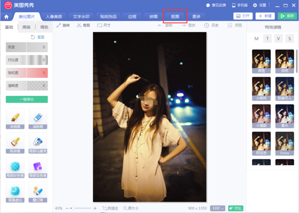Apply the 香水 filter thumbnail
Viewport: 299px width, 213px height.
pyautogui.click(x=285, y=116)
